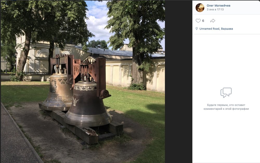Click the 'Будьте первым' comment placeholder text
The image size is (260, 163).
(226, 107)
